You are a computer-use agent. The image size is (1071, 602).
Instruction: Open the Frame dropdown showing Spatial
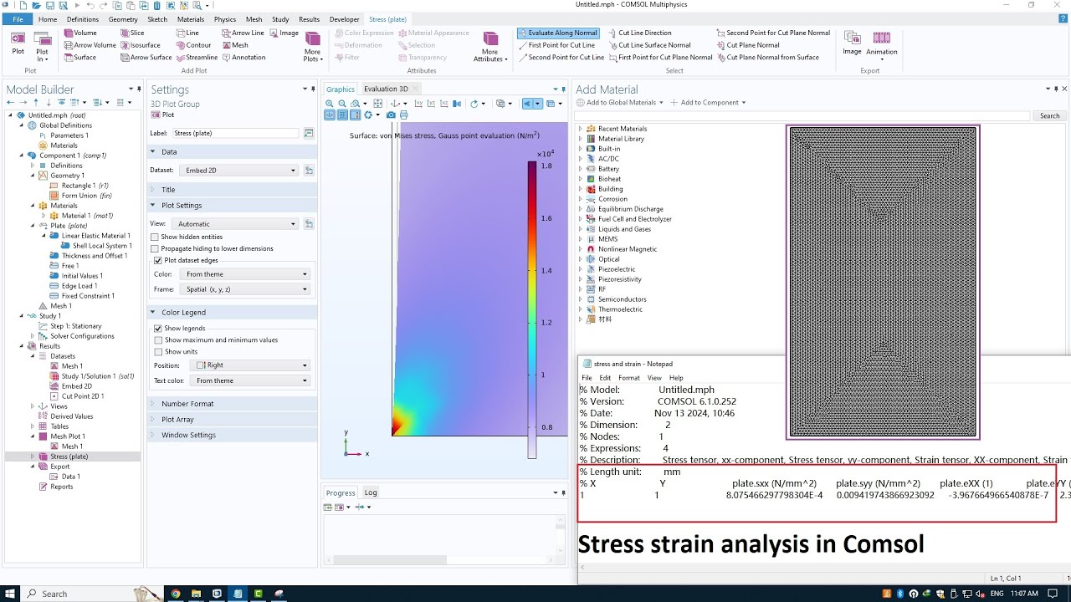point(245,289)
